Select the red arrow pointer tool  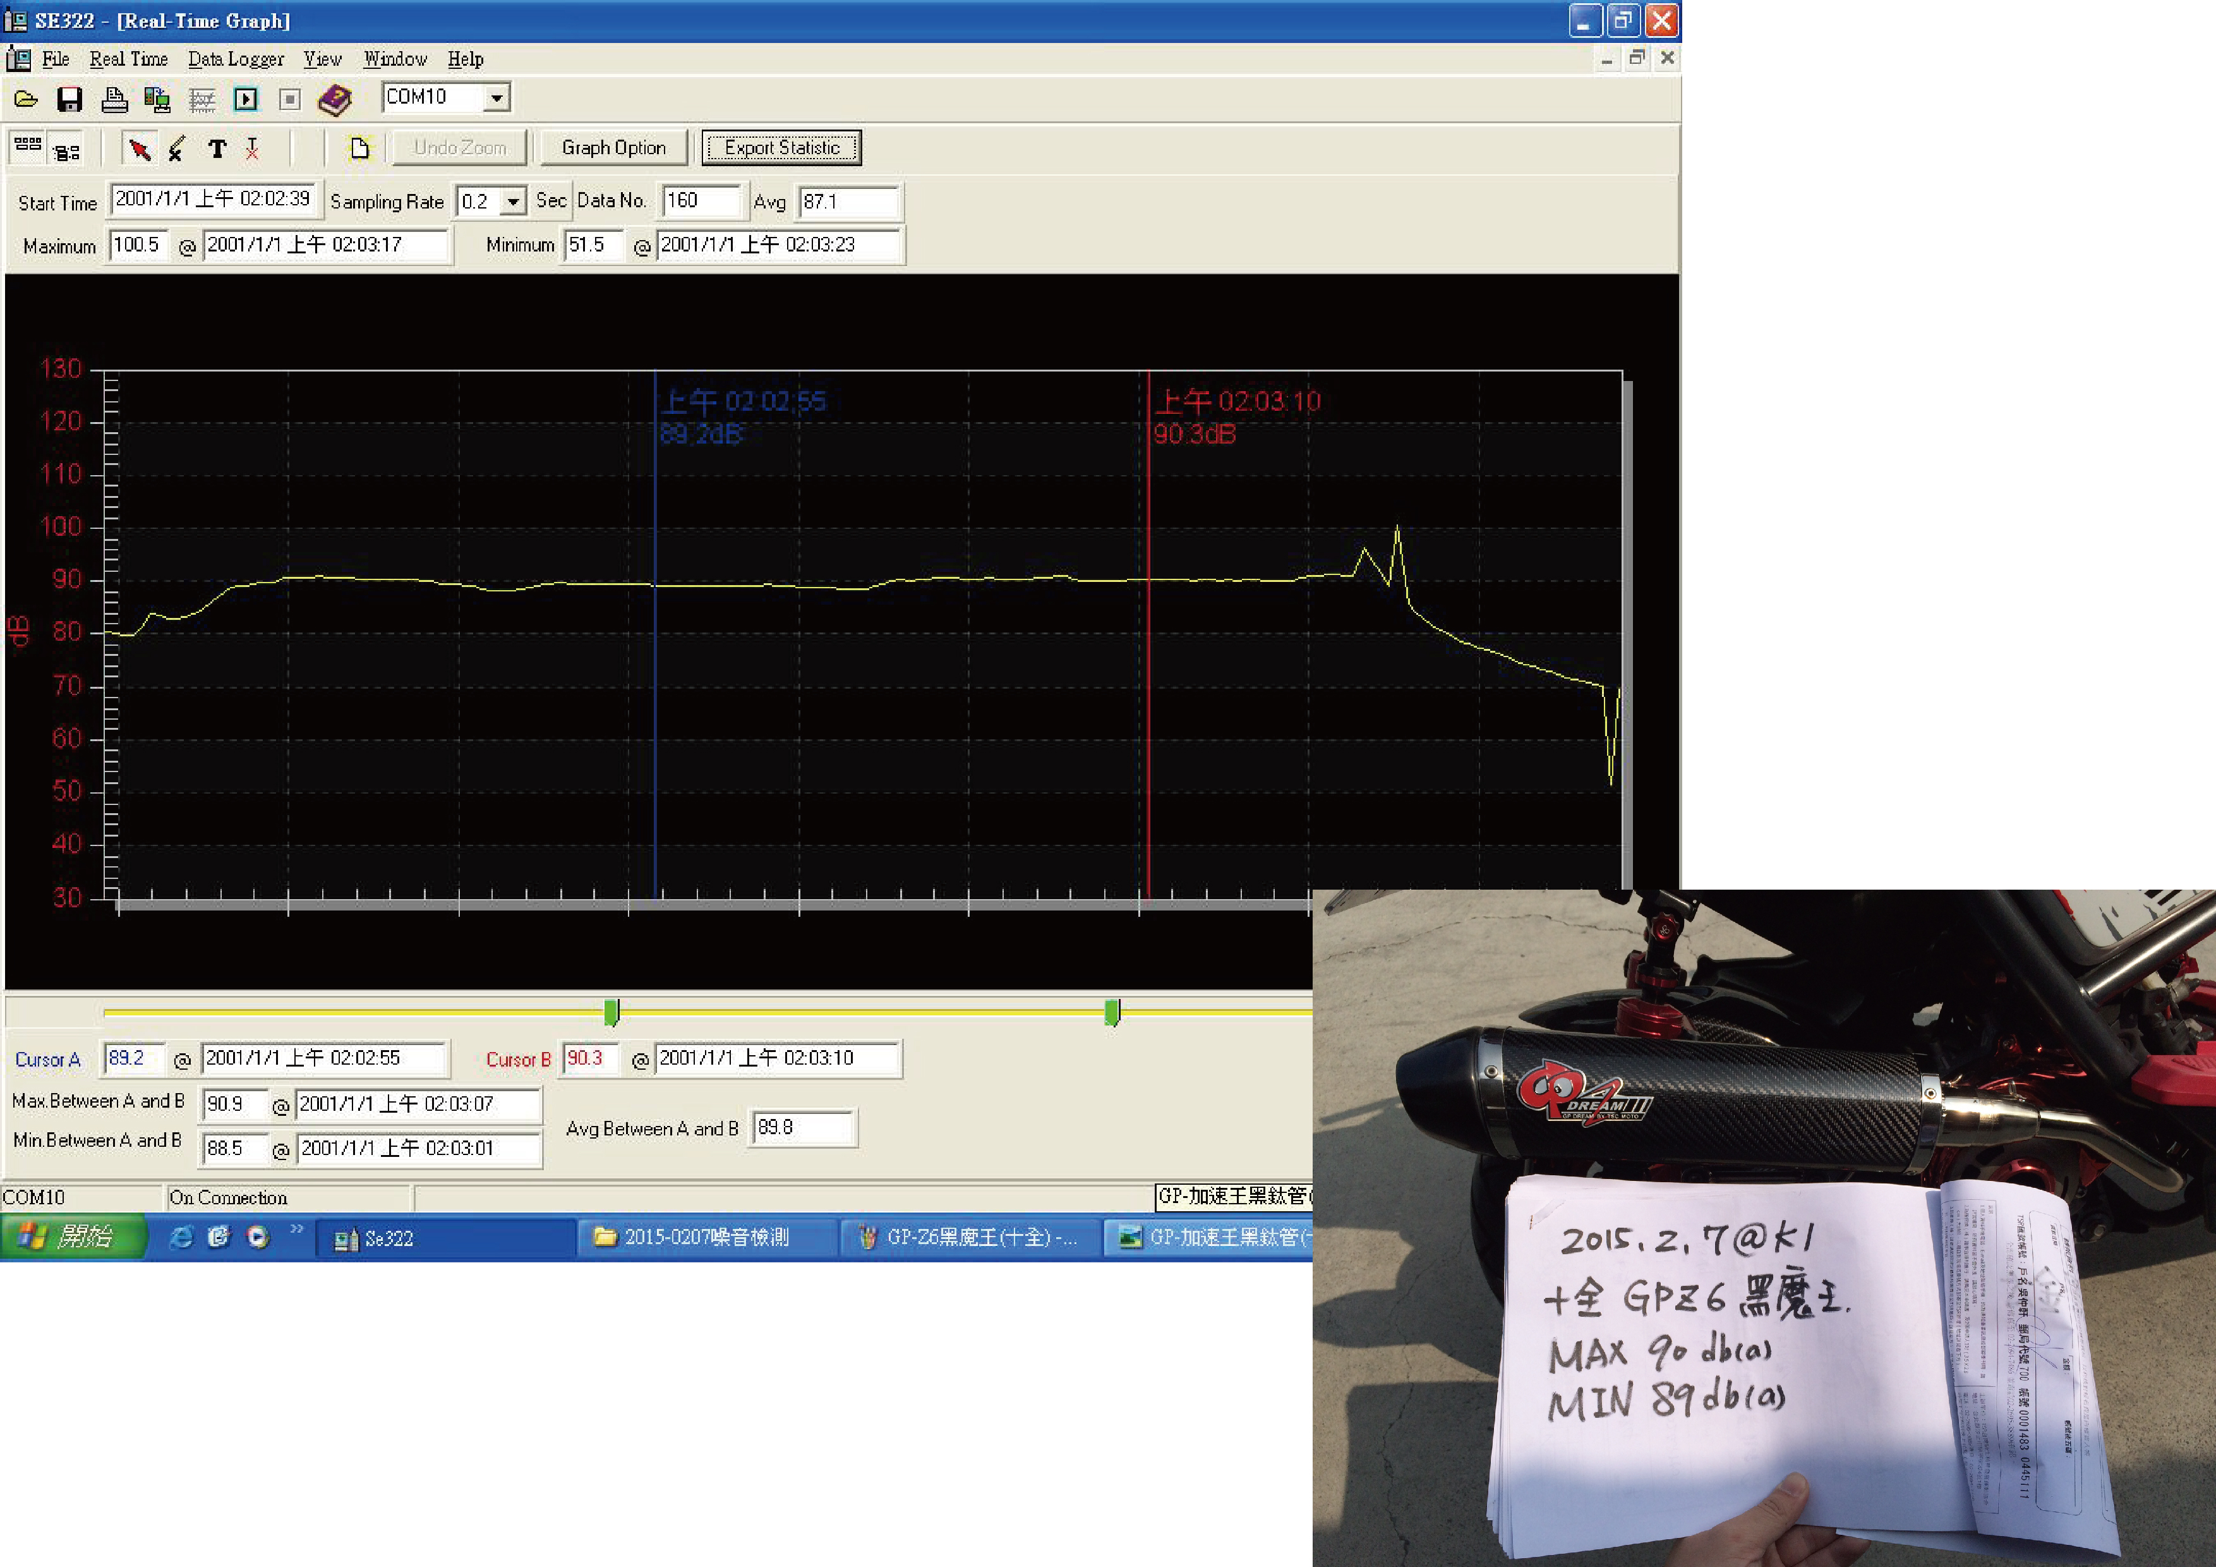tap(140, 148)
